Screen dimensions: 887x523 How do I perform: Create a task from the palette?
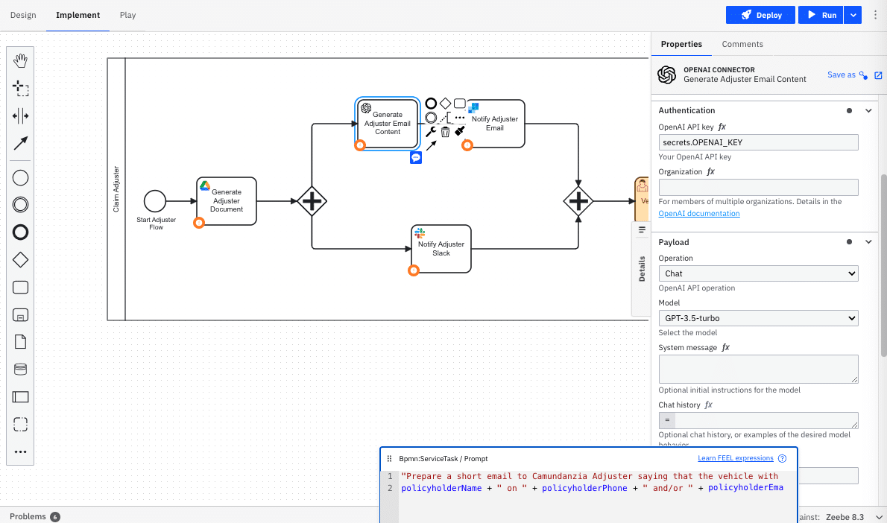(x=20, y=288)
